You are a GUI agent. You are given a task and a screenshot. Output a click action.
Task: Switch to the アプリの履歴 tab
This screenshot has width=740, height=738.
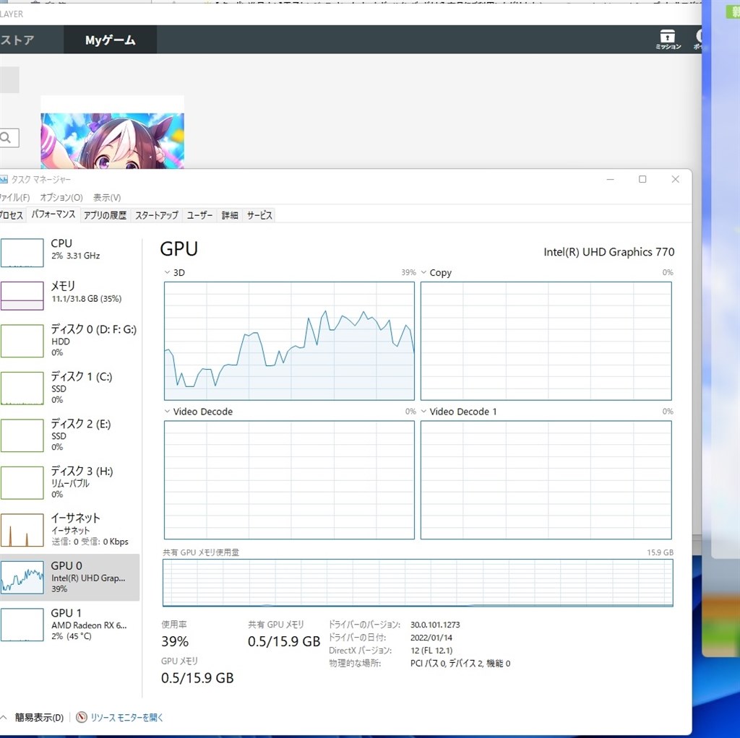click(105, 215)
